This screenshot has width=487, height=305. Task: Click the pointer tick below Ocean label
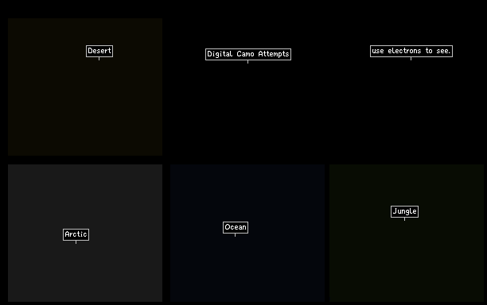pyautogui.click(x=235, y=235)
